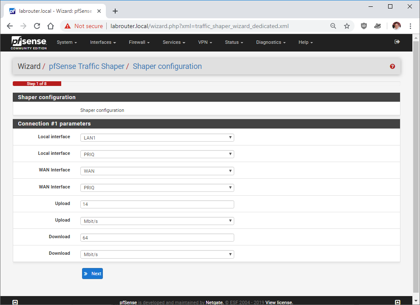Close the labrouter.local tab

click(x=99, y=11)
